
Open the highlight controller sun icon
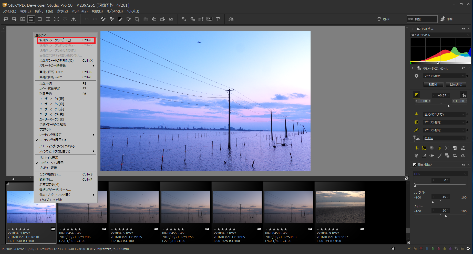click(416, 148)
